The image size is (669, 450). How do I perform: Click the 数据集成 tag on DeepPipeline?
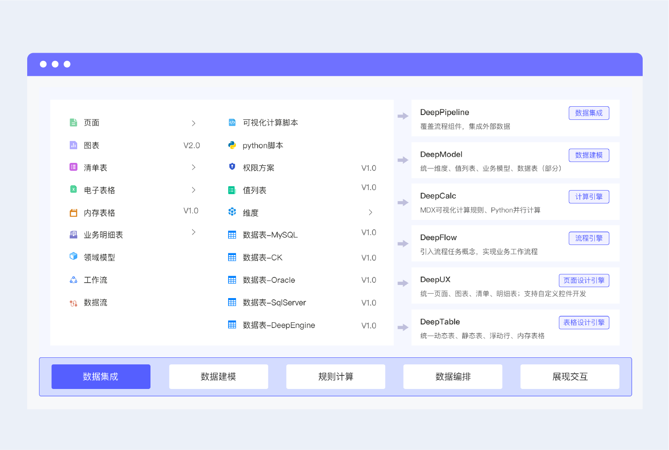589,113
